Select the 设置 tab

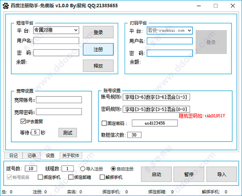[x=50, y=155]
